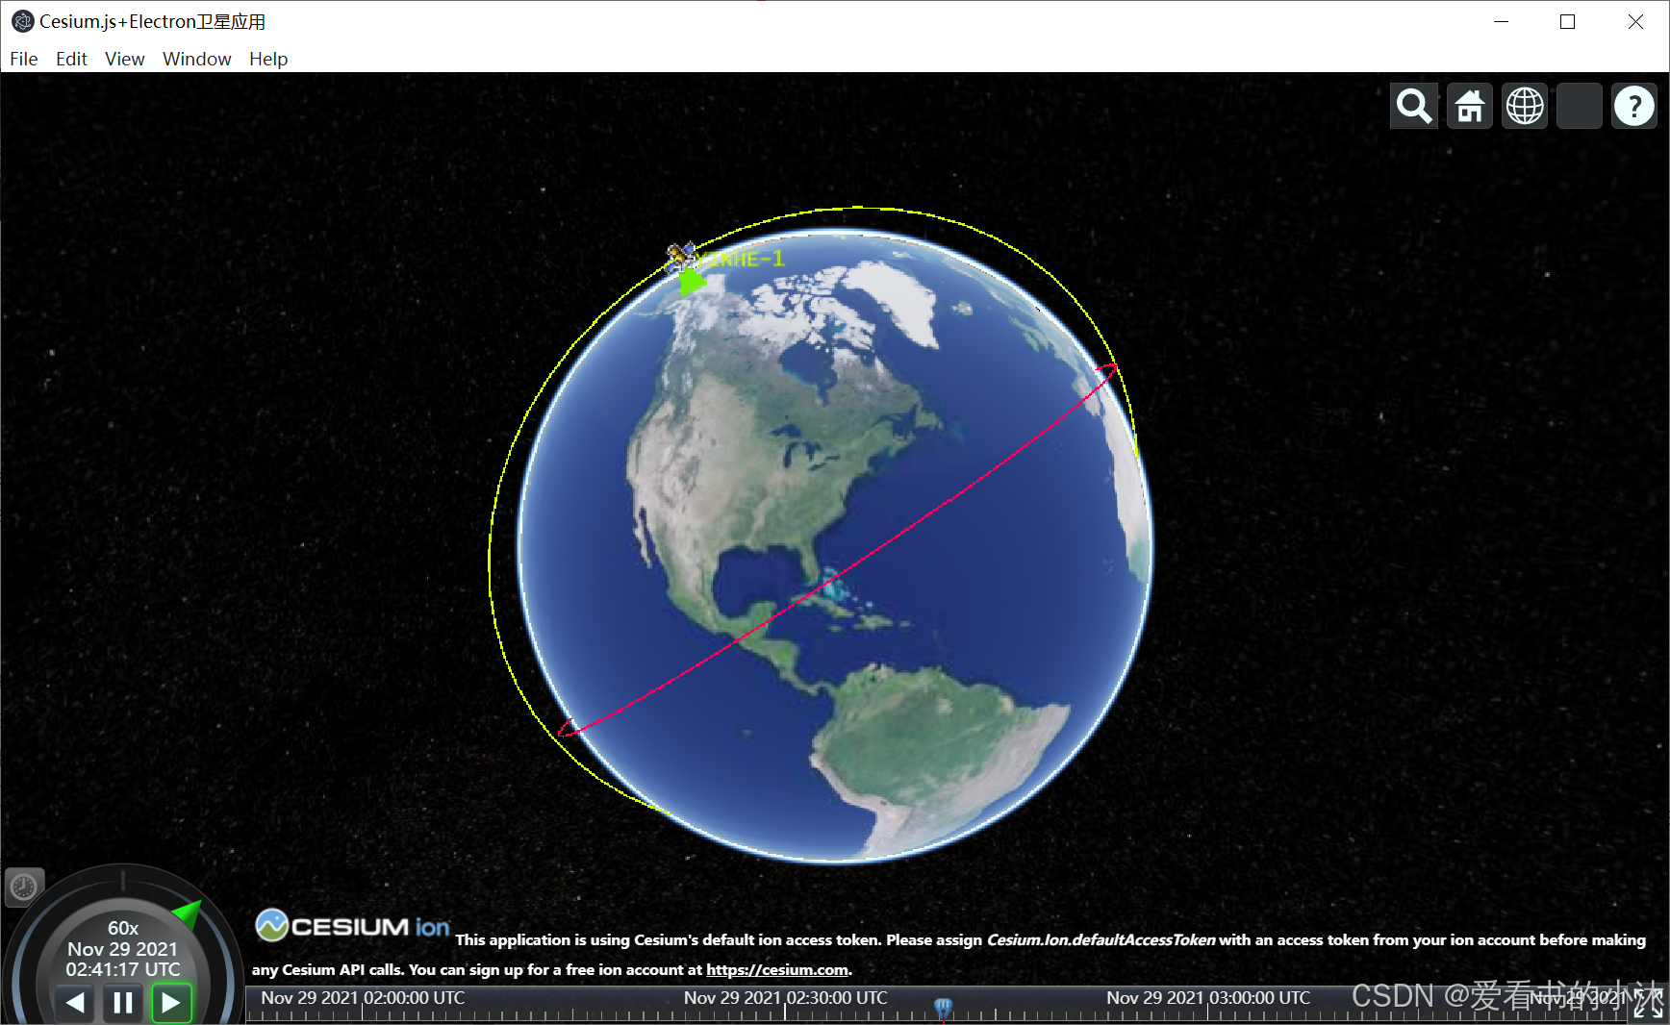Click the Cesium ion logo

click(352, 926)
